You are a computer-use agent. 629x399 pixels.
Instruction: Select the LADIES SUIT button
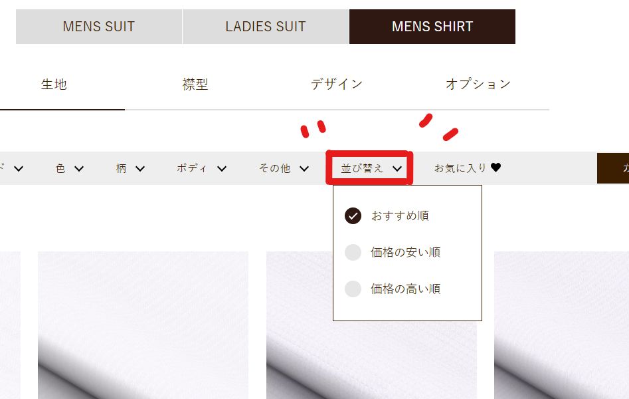(x=266, y=27)
